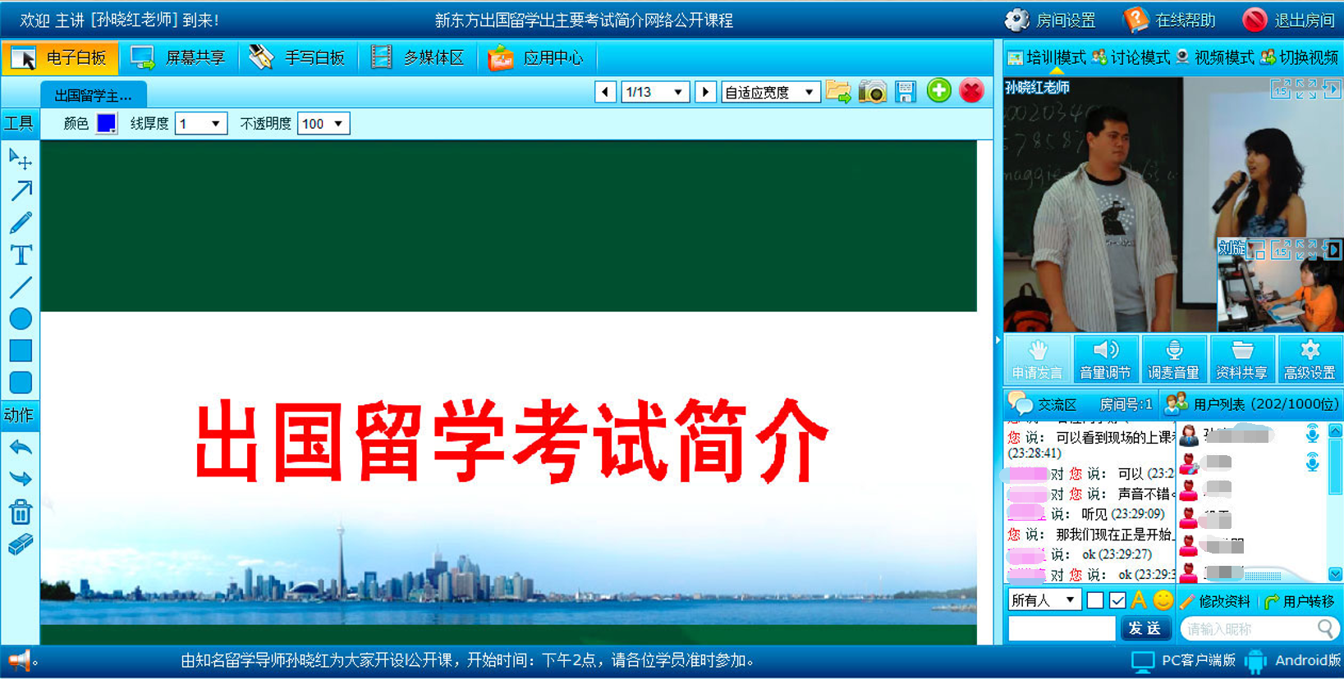Click the 发送 send button

(1144, 629)
